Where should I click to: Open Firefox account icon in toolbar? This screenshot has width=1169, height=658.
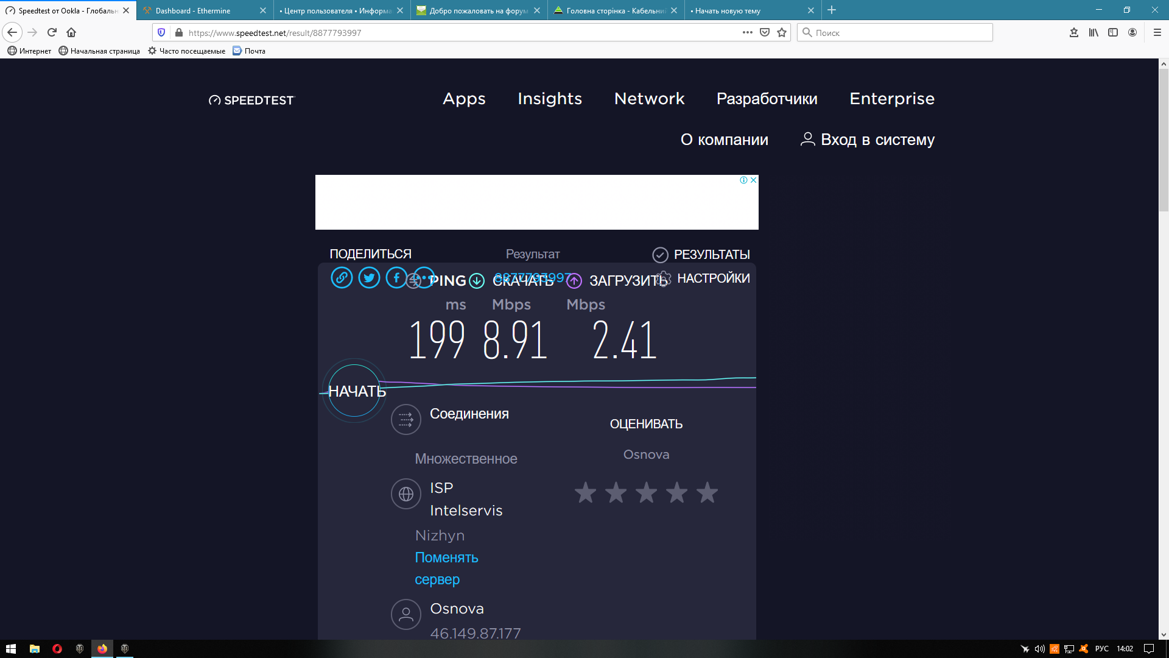tap(1132, 32)
